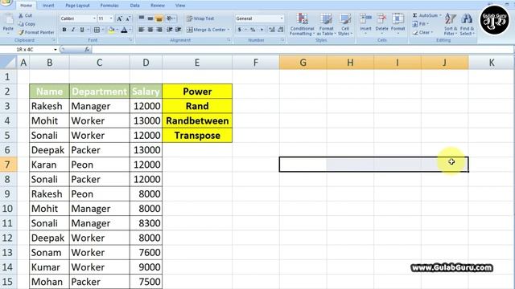Viewport: 515px width, 289px height.
Task: Select row 10 header
Action: click(x=8, y=209)
